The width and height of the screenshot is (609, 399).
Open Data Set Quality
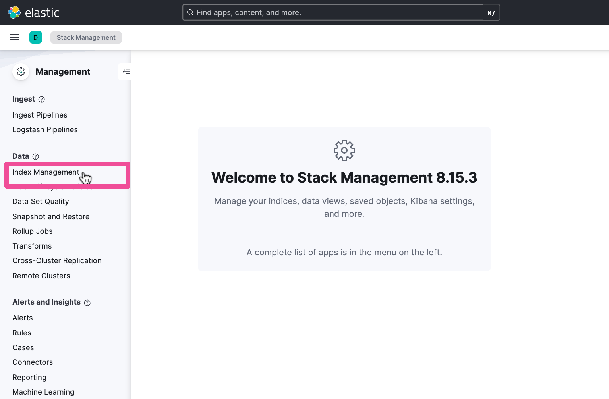click(41, 201)
